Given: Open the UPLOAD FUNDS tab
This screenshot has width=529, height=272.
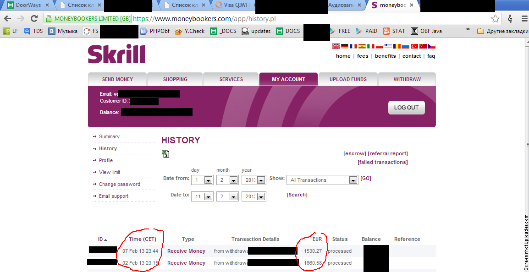Looking at the screenshot, I should point(348,79).
